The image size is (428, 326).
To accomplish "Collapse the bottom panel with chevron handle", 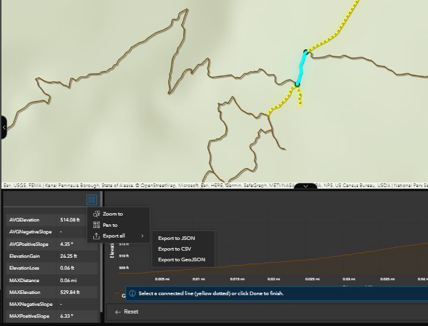I will coord(306,186).
